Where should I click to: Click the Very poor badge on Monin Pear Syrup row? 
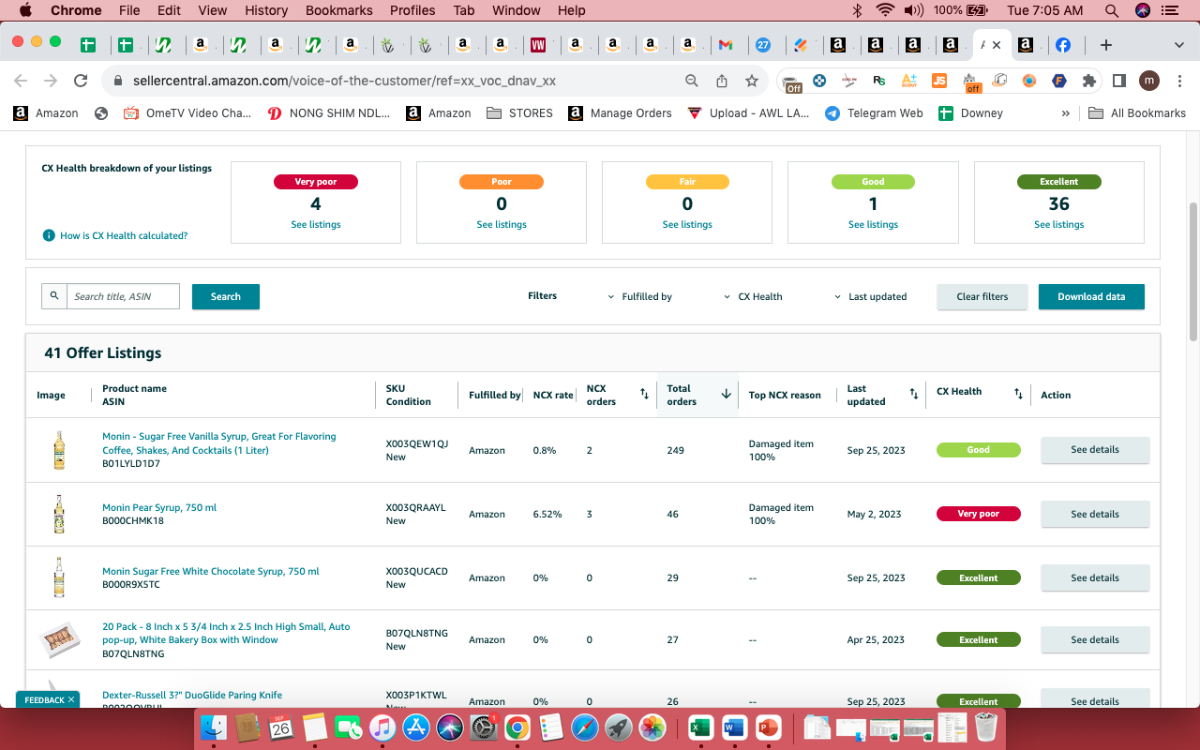[x=979, y=514]
